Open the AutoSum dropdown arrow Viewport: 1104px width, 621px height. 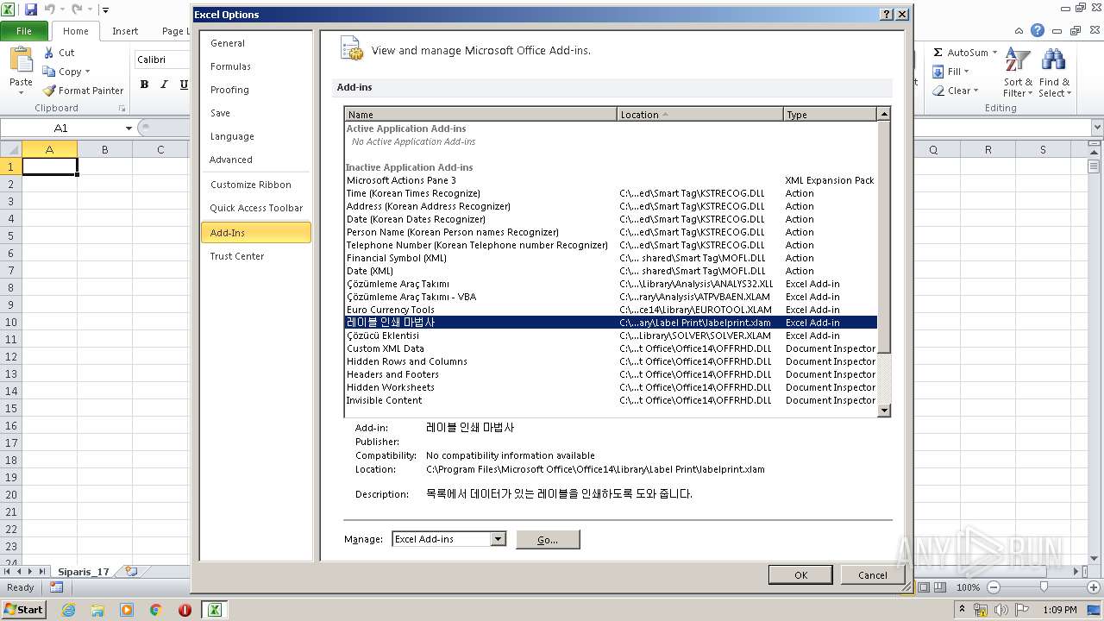point(994,53)
